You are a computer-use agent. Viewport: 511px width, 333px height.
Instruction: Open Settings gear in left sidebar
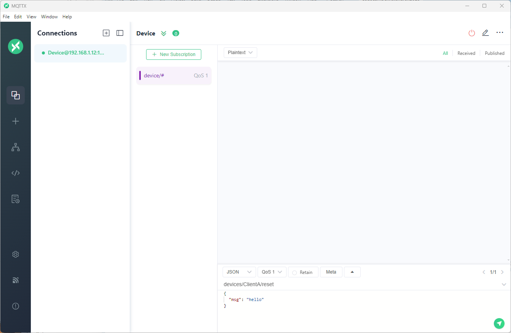(16, 255)
